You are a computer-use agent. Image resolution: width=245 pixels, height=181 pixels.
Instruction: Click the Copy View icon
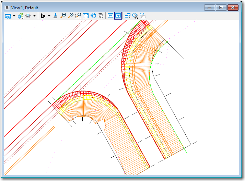(x=128, y=16)
